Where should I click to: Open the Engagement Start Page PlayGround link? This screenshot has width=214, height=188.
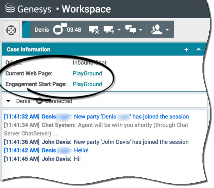(x=87, y=84)
